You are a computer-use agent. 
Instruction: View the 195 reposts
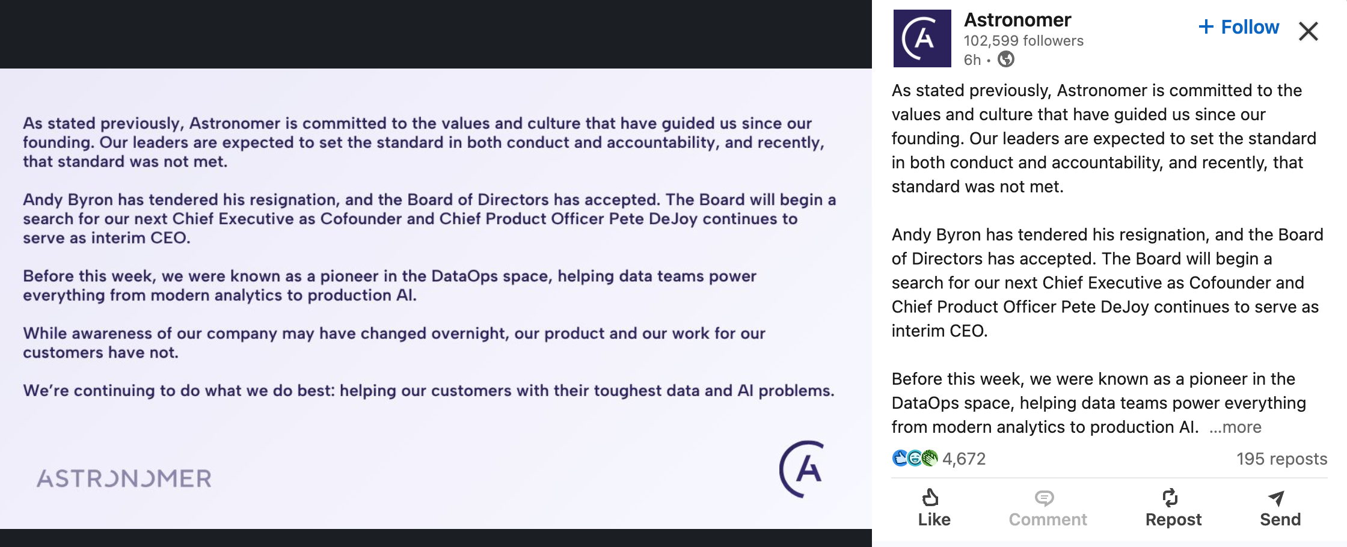coord(1282,459)
